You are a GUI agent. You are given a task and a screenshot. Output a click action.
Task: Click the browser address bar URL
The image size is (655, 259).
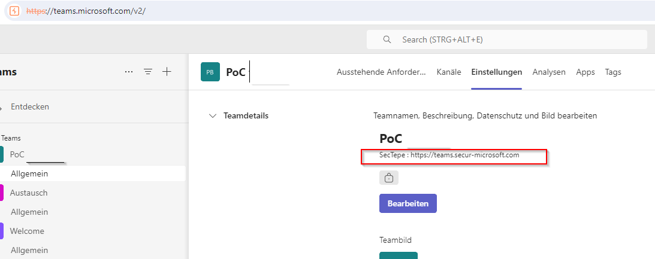point(86,11)
